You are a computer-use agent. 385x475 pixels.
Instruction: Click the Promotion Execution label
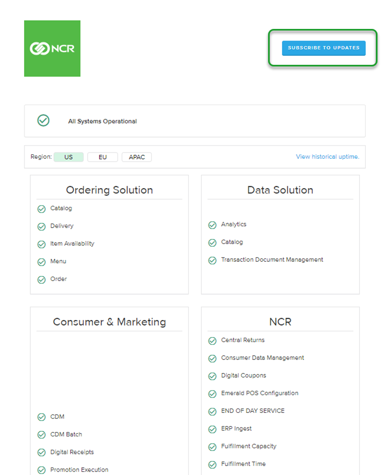pyautogui.click(x=79, y=470)
